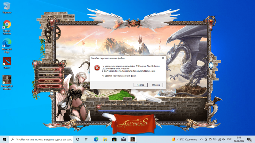Start Dota 2 from the desktop icon
The height and width of the screenshot is (143, 255).
tap(7, 61)
